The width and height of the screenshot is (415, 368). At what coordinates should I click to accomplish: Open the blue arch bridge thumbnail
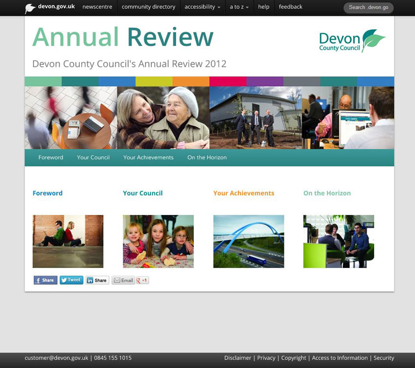point(249,241)
